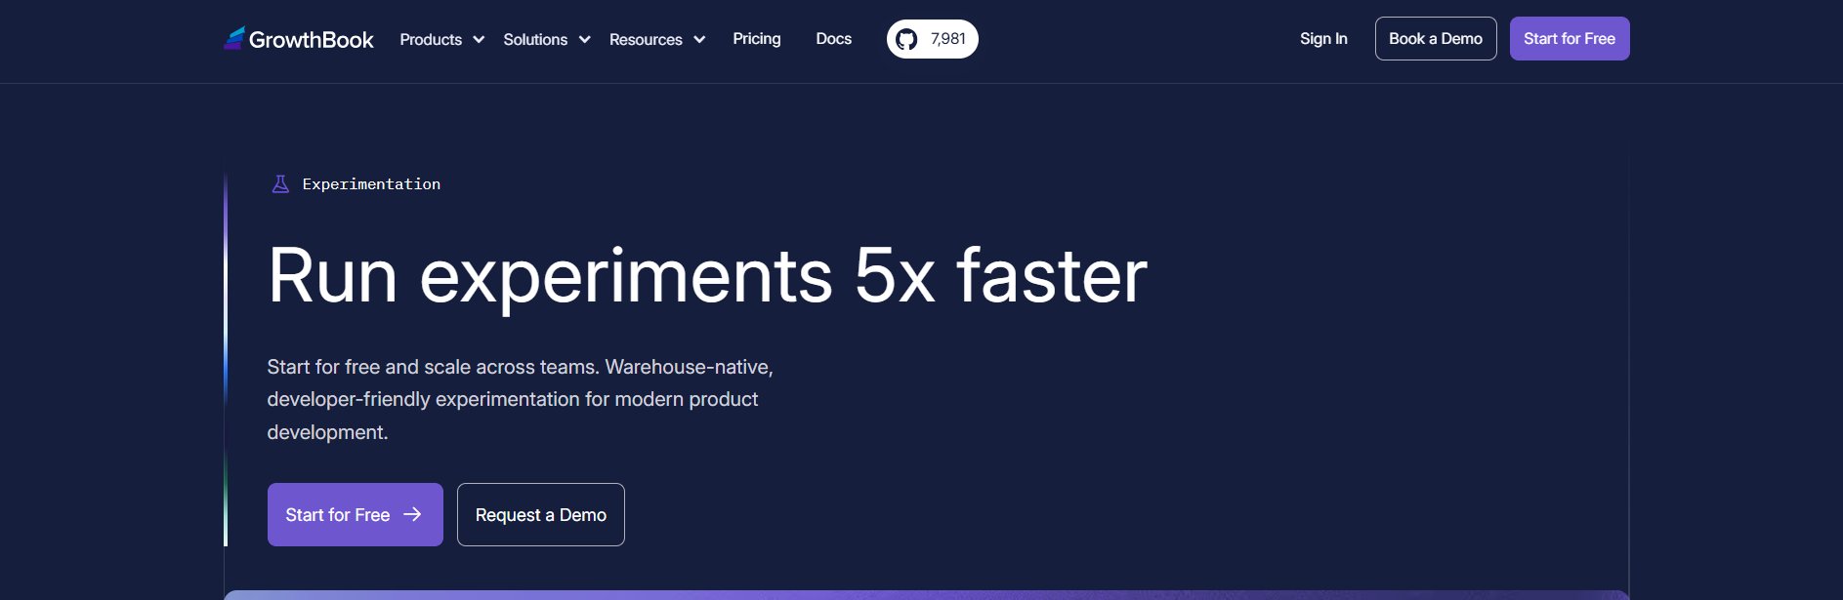Click the hero Start for Free arrow button
1843x600 pixels.
tap(356, 515)
